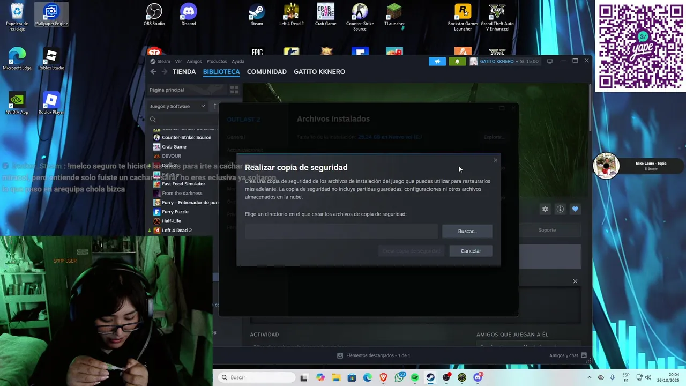
Task: Open the Amigos menu in Steam
Action: [194, 61]
